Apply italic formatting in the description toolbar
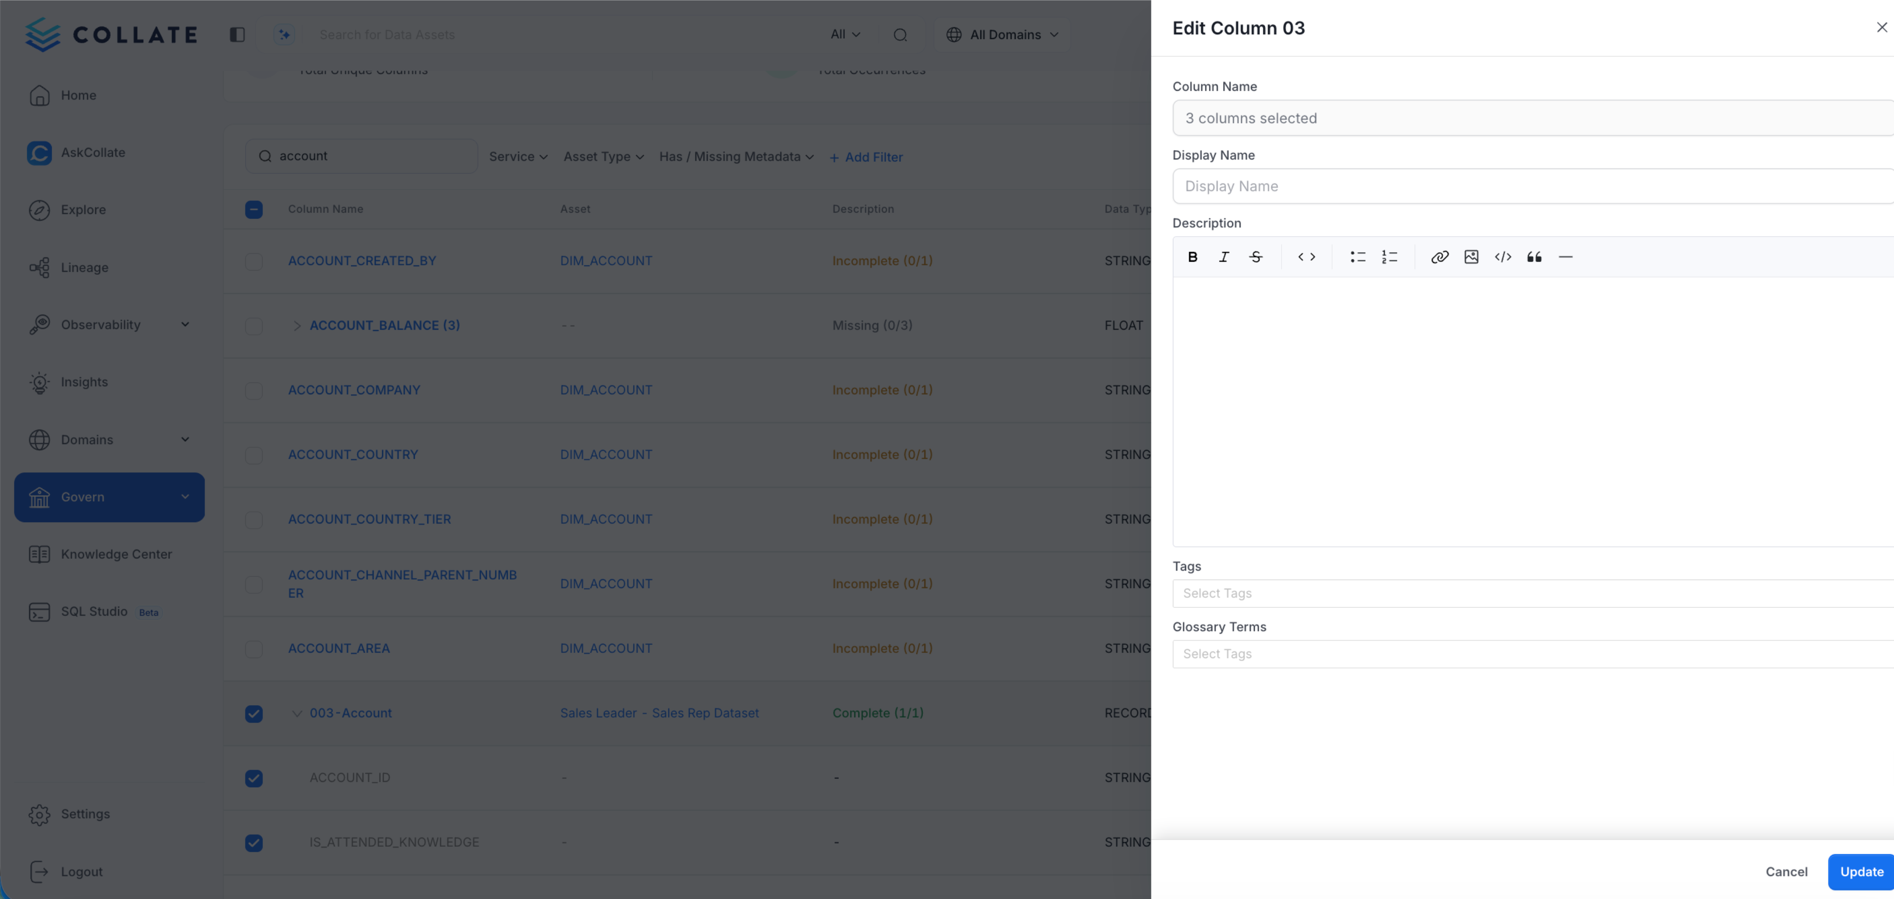1894x899 pixels. [x=1224, y=256]
